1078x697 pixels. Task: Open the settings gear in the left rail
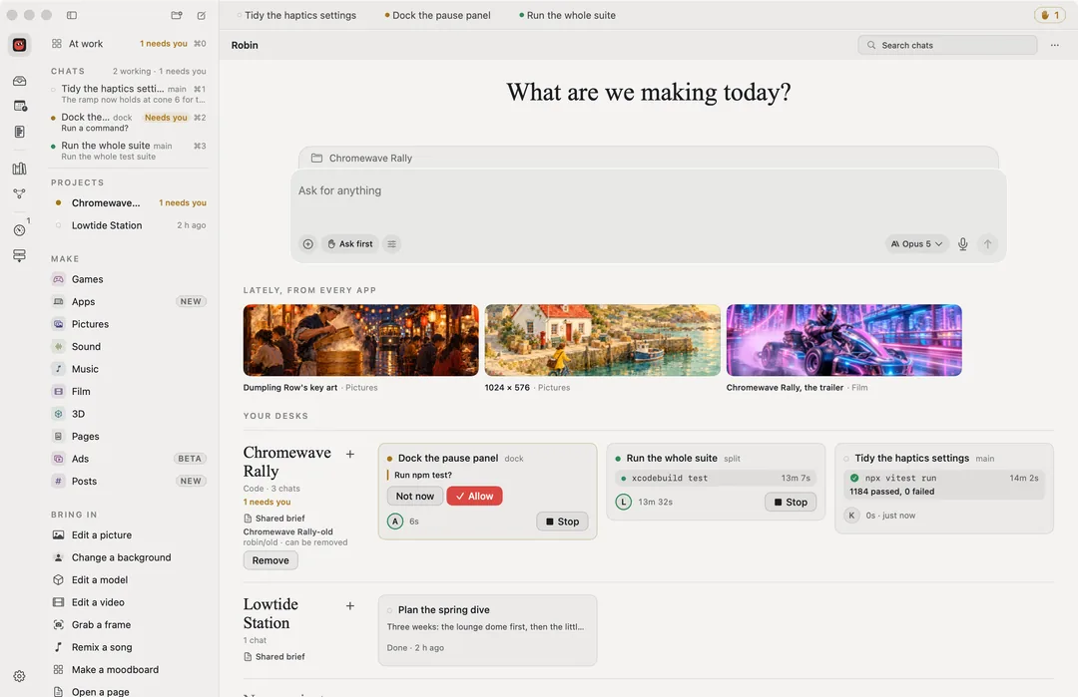click(x=19, y=676)
